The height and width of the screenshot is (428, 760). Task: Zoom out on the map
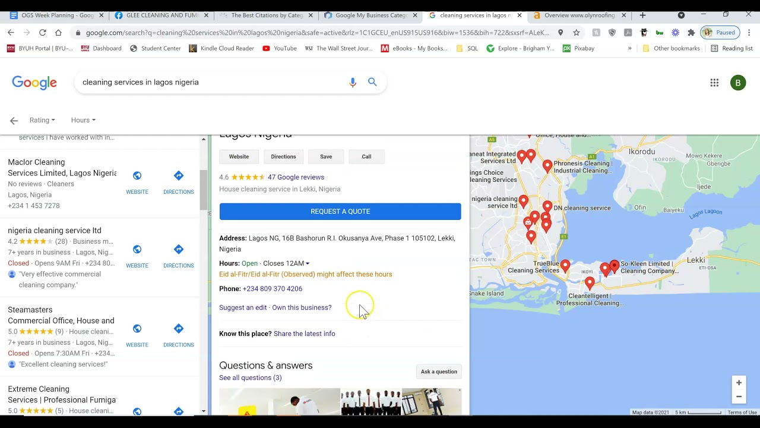(x=739, y=396)
